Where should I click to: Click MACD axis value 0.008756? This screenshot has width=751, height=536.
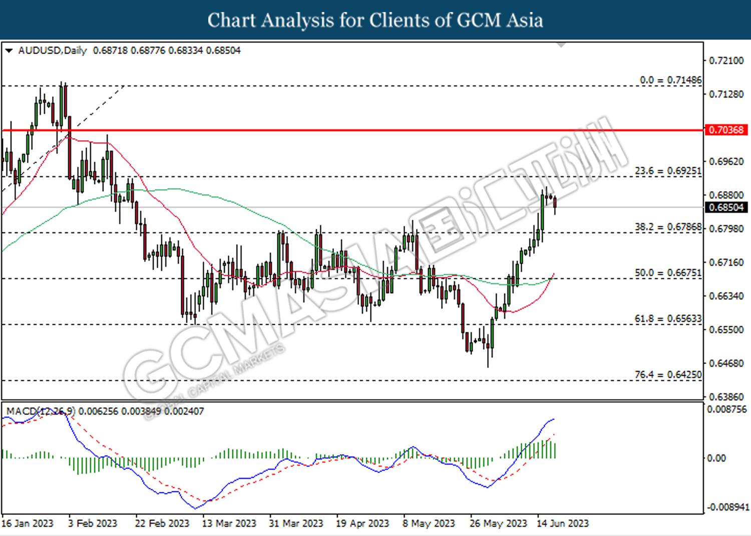726,409
